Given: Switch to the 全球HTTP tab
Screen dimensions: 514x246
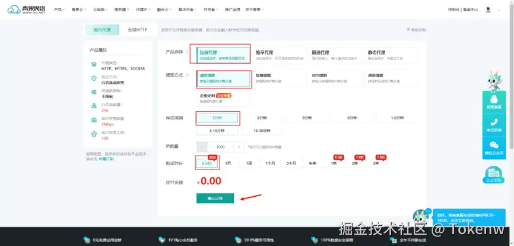Looking at the screenshot, I should tap(137, 30).
